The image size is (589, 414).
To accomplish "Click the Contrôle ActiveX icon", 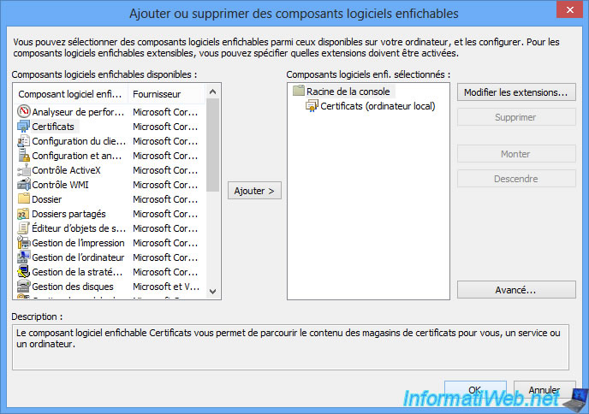I will 24,170.
